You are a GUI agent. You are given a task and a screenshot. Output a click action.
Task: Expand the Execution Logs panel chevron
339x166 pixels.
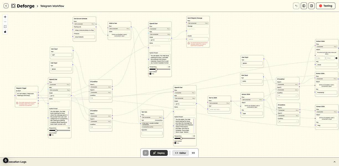(334, 162)
